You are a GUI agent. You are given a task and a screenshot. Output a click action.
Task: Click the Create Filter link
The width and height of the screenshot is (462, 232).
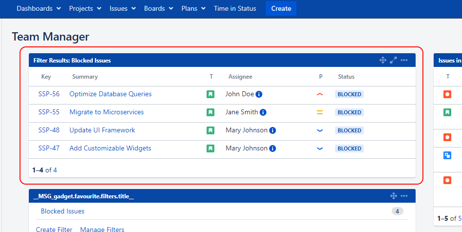(54, 230)
